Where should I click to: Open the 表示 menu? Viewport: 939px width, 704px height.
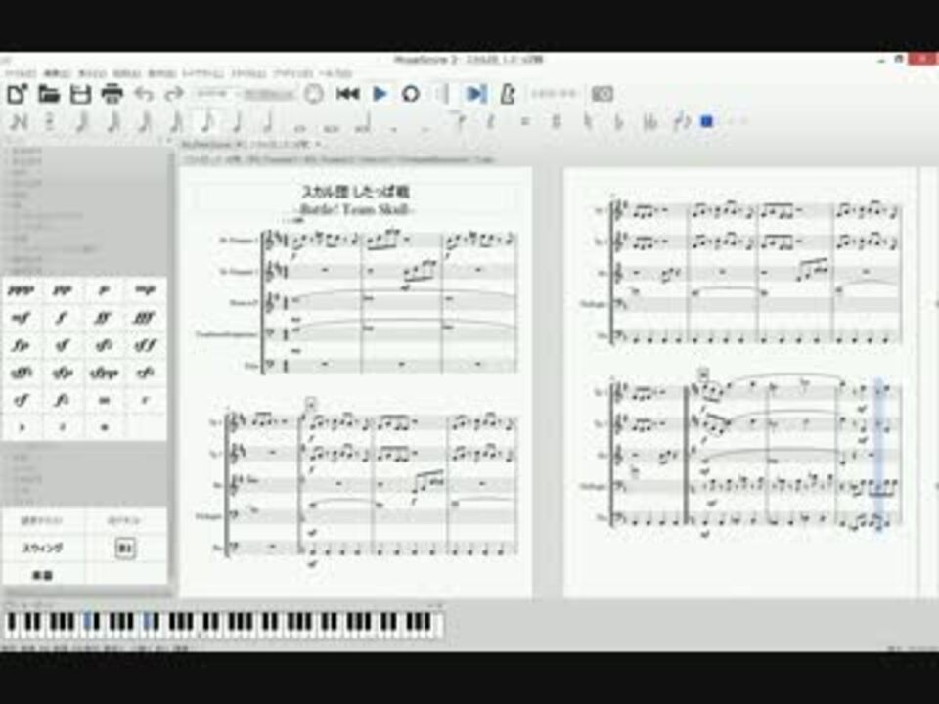[92, 73]
